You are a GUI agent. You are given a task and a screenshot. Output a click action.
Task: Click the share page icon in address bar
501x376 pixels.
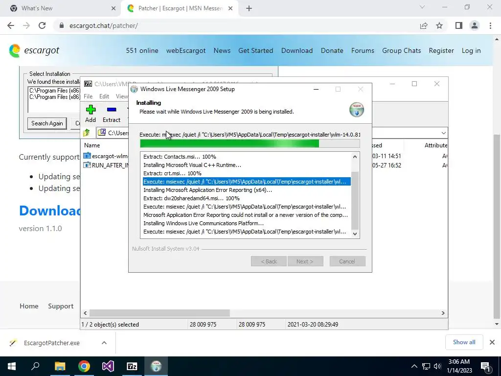click(x=424, y=25)
